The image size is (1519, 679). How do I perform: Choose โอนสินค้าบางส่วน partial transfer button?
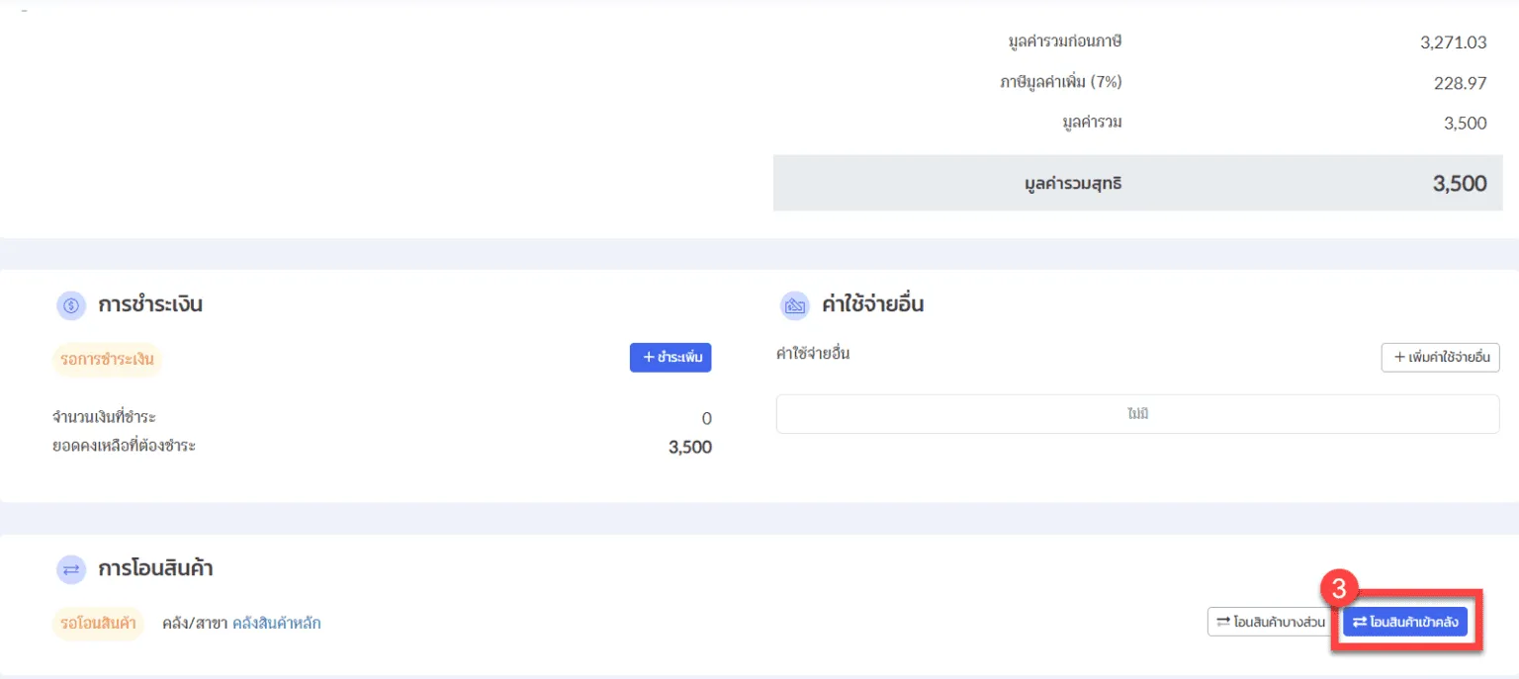[1267, 622]
